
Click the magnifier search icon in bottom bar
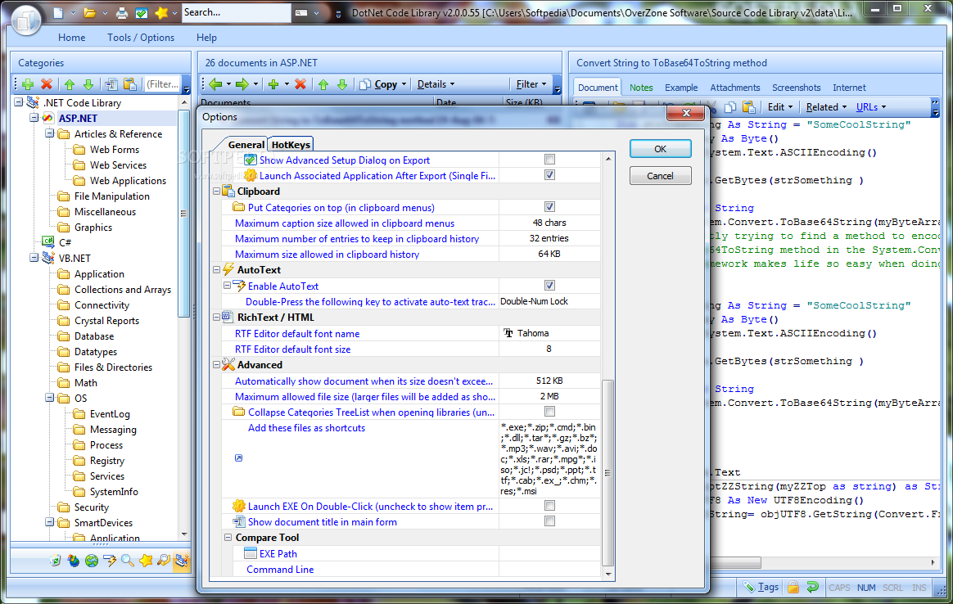127,561
